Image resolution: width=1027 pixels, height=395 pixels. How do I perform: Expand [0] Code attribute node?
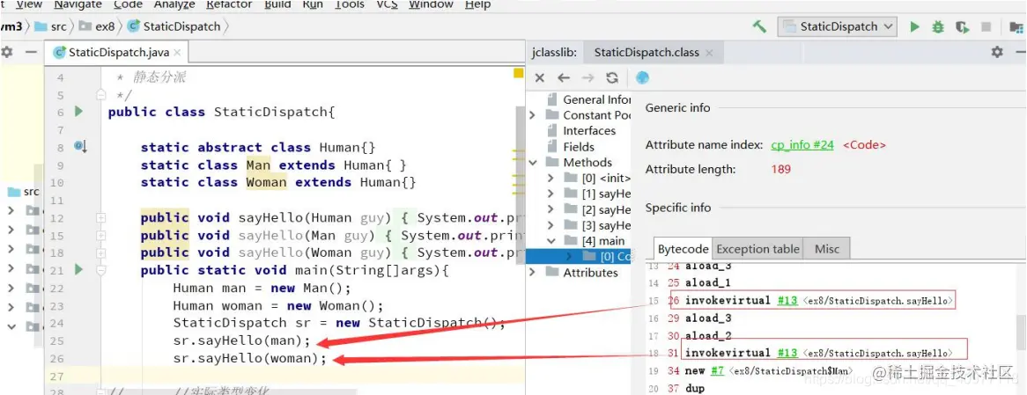(x=568, y=256)
